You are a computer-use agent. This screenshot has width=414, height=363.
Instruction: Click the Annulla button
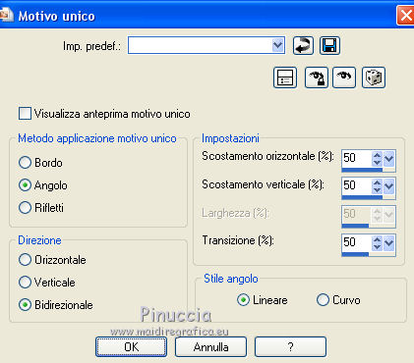click(x=210, y=347)
